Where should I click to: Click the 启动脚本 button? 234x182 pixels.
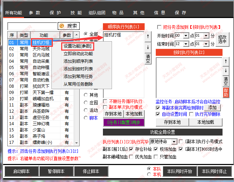click(22, 171)
